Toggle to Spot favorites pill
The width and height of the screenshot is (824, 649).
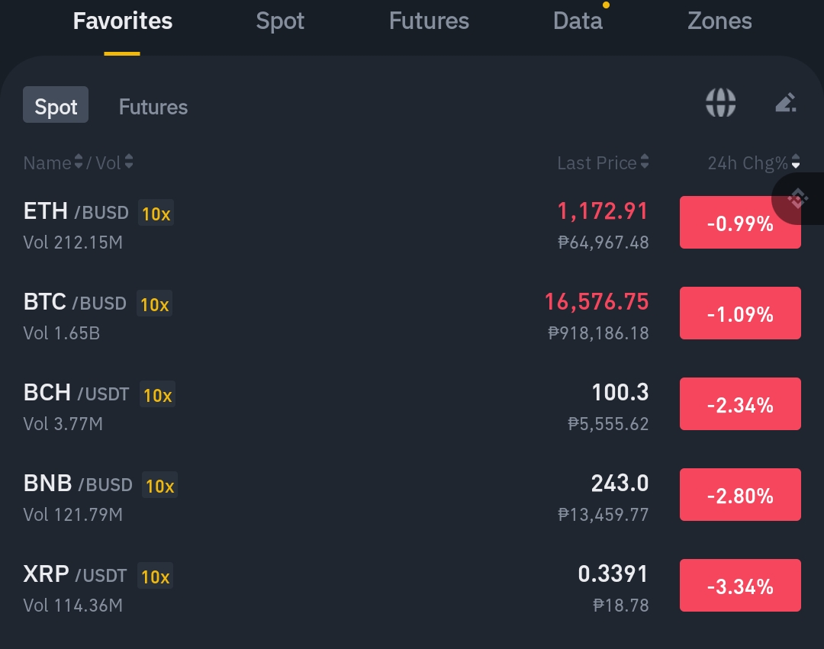pyautogui.click(x=56, y=105)
